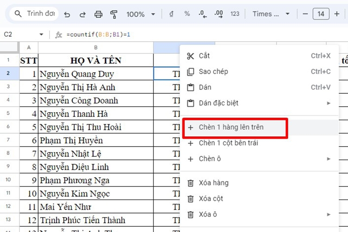Open the Times font family dropdown
Screen dimensions: 348x232
(271, 14)
